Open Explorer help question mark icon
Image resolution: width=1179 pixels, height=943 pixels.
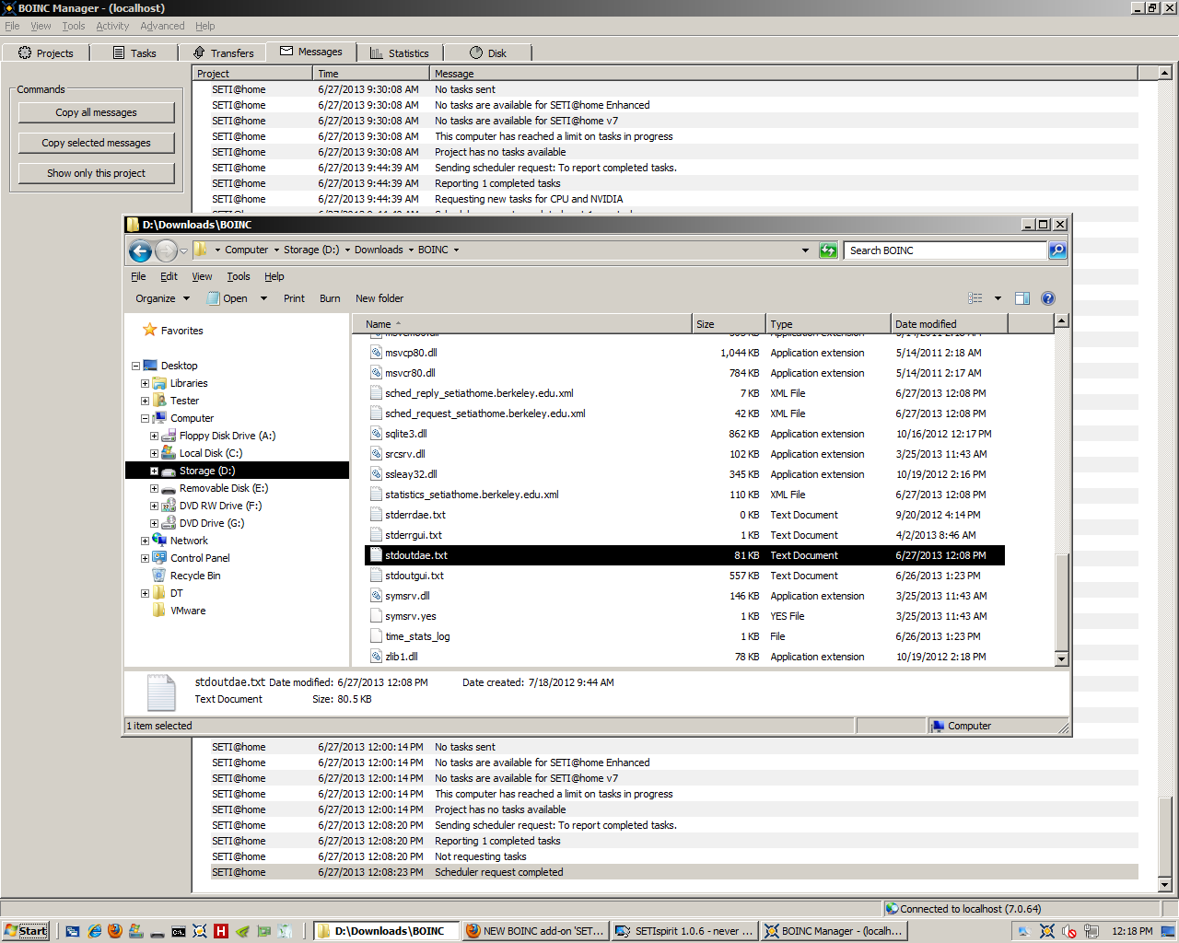click(1048, 298)
